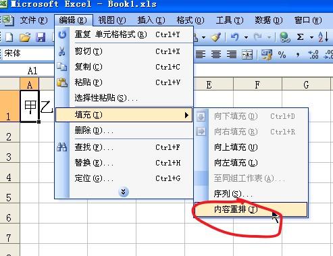Click the Insert Hyperlink globe icon
Image resolution: width=333 pixels, height=256 pixels.
[284, 37]
